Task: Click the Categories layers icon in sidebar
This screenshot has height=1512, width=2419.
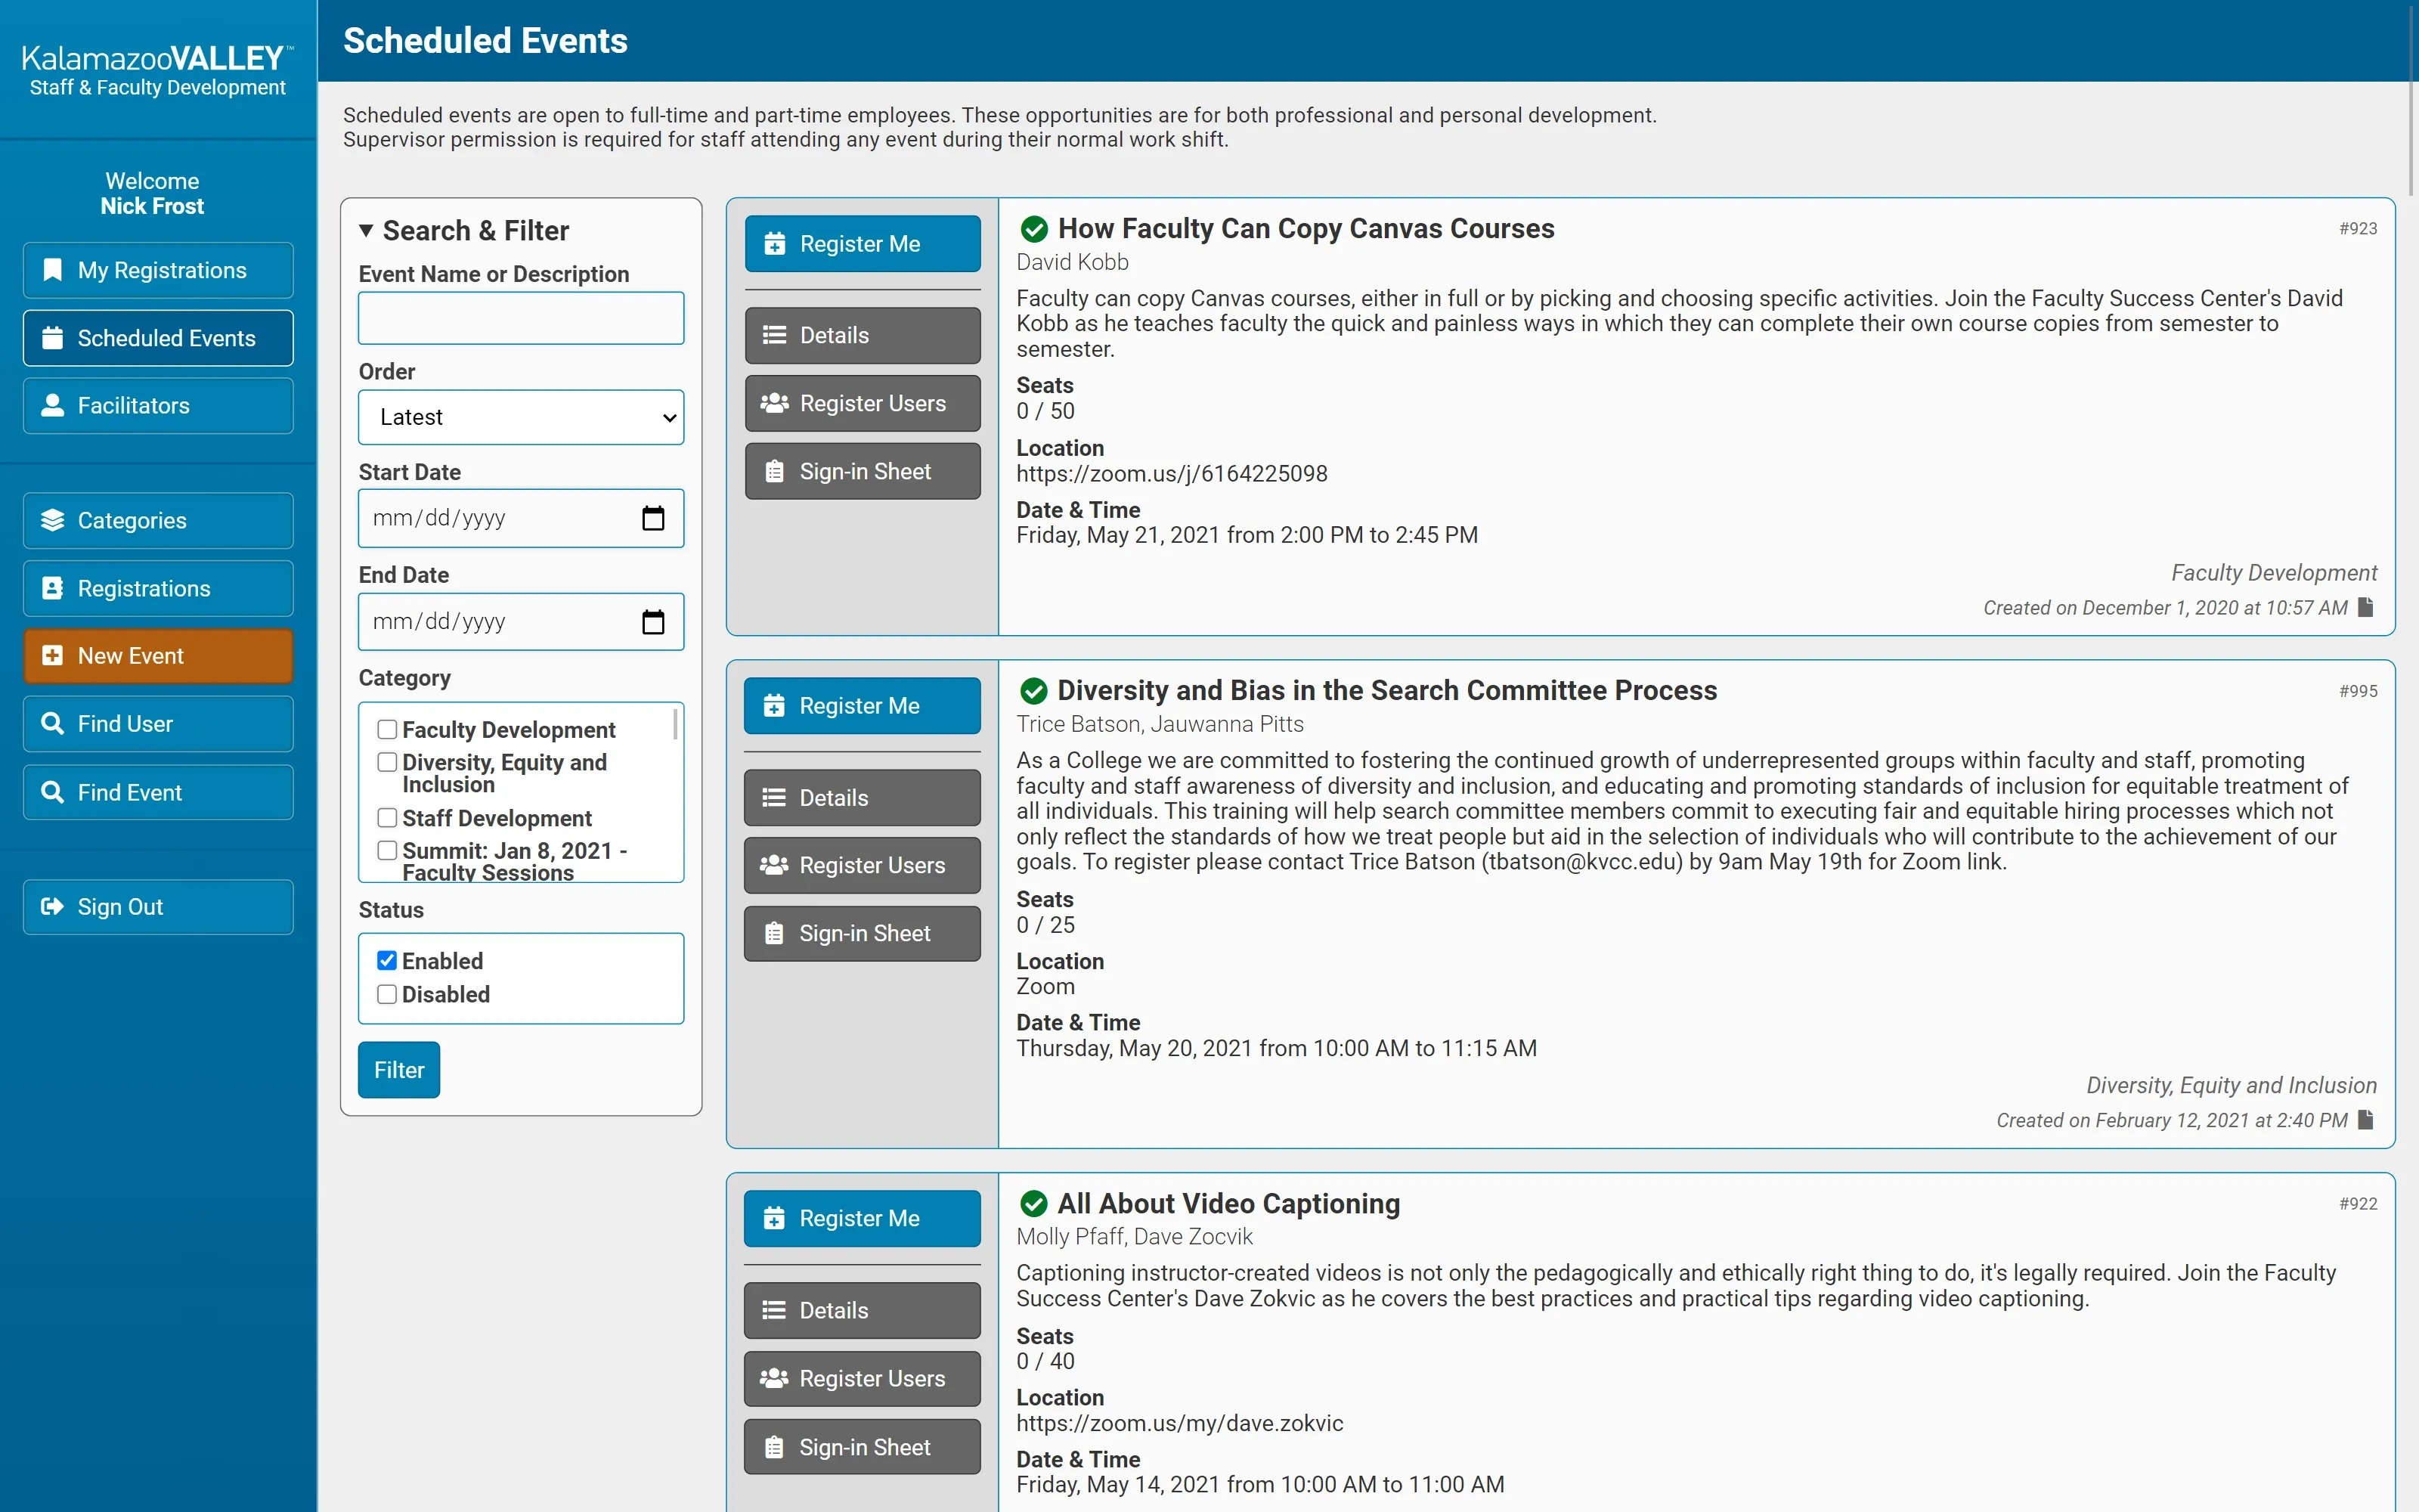Action: [x=52, y=520]
